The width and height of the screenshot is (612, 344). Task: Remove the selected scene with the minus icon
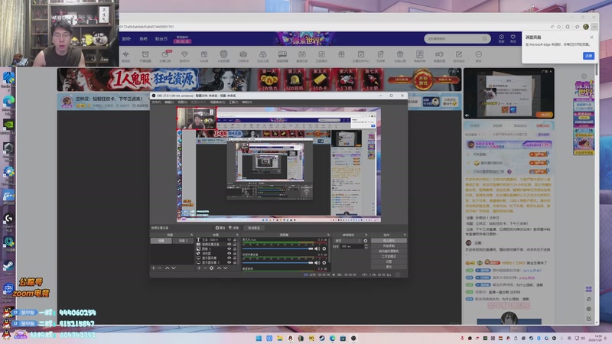[160, 268]
